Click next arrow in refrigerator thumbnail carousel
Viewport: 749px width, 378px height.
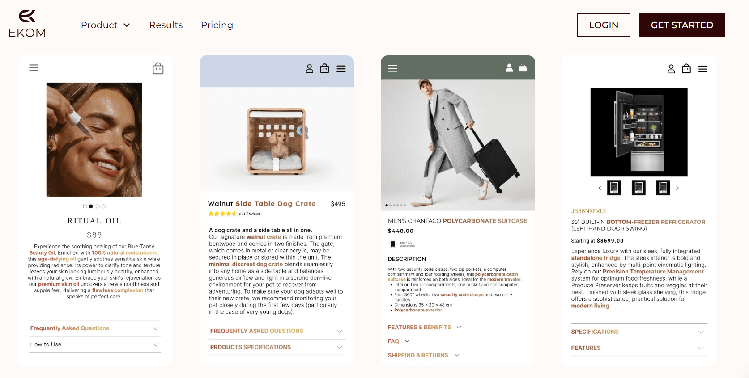677,188
